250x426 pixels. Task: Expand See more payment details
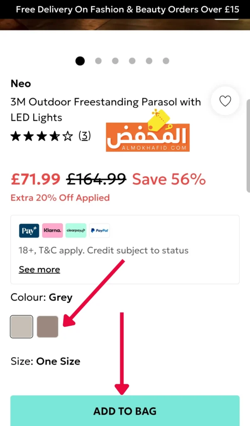39,270
